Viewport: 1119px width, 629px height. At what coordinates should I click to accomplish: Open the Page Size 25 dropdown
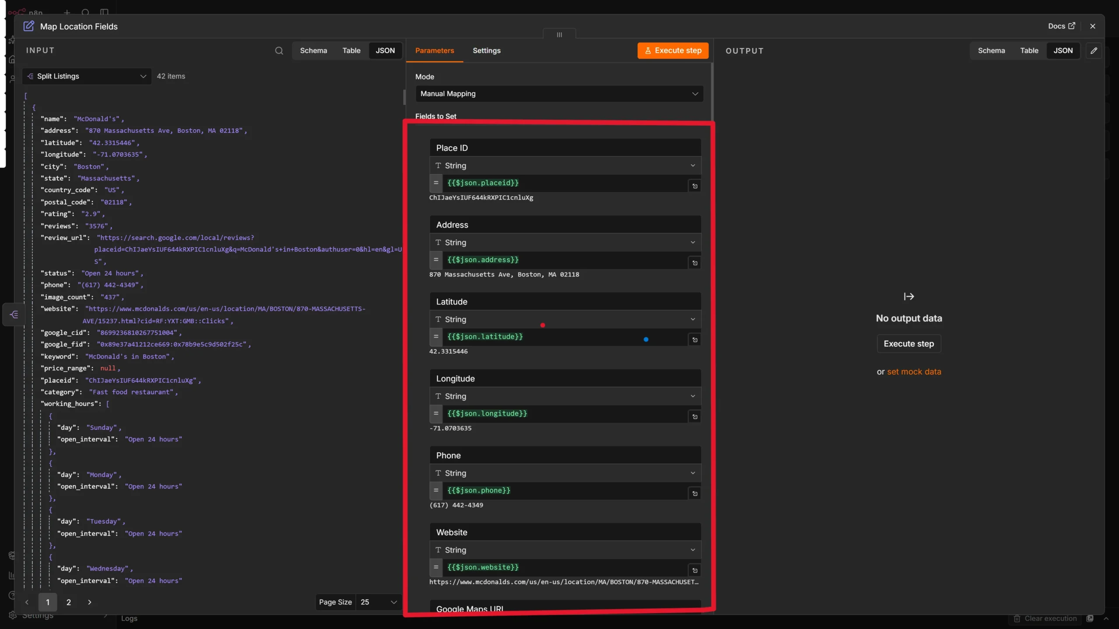click(x=379, y=602)
